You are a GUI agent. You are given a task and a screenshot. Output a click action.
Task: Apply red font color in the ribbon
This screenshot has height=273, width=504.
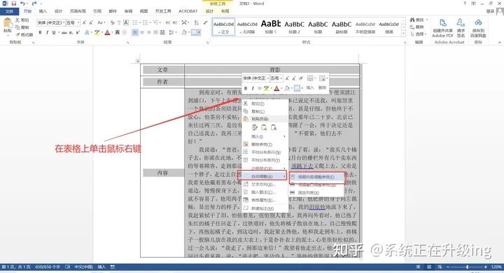click(107, 32)
